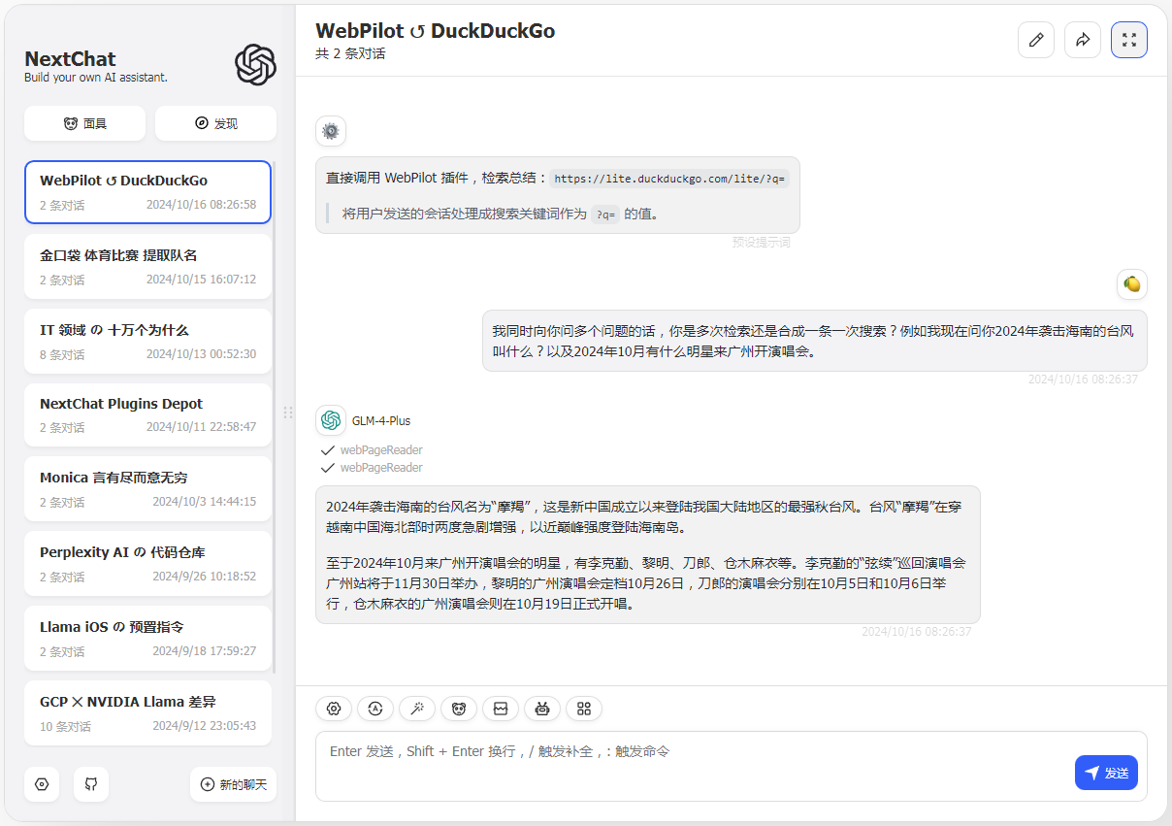The image size is (1172, 826).
Task: Click the mask icon in input toolbar
Action: pyautogui.click(x=459, y=709)
